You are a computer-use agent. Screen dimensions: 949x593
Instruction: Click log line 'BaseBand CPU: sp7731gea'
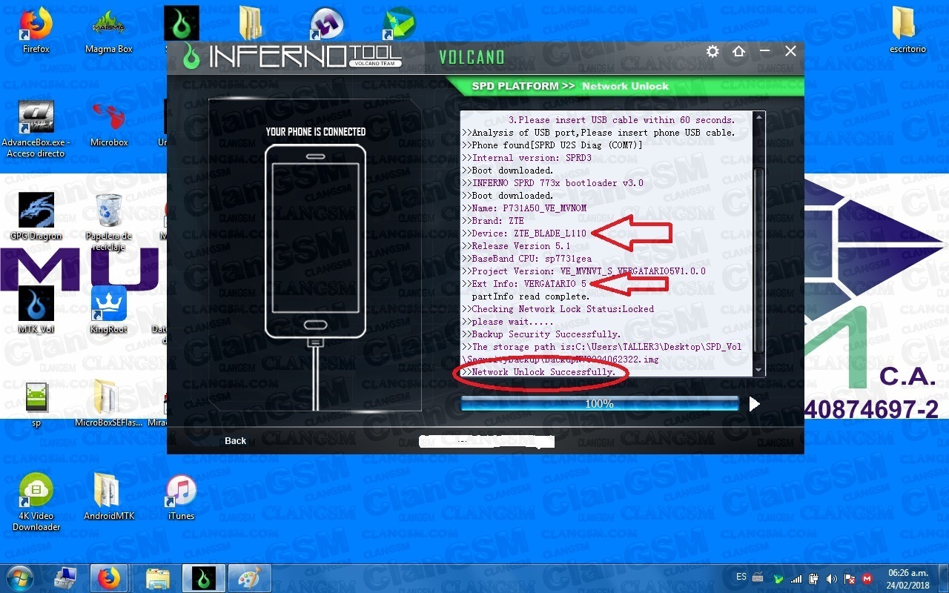click(528, 259)
